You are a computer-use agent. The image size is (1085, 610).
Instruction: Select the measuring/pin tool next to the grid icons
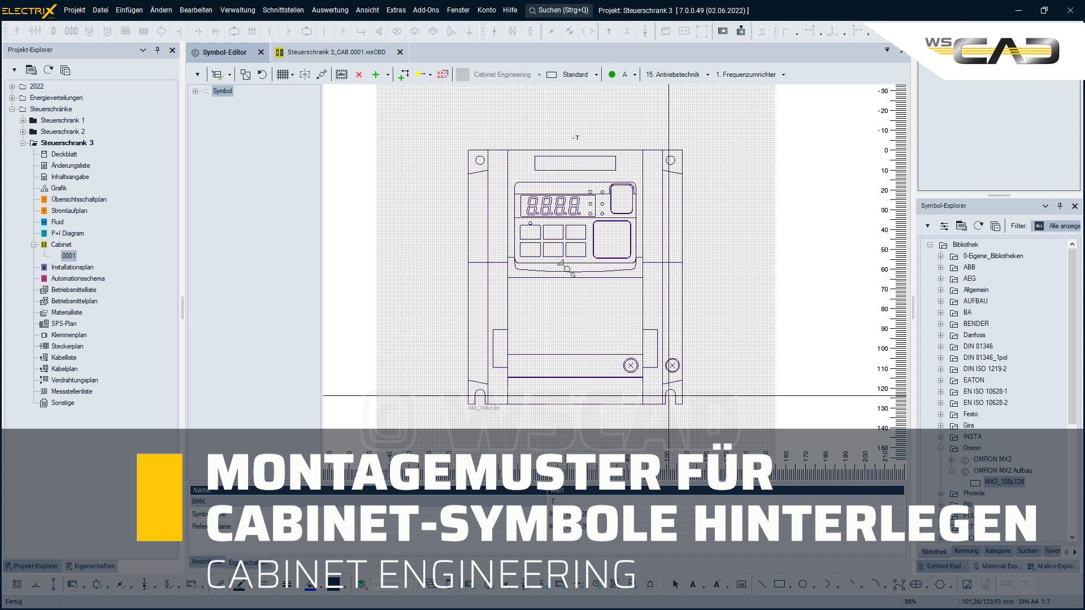click(x=322, y=74)
